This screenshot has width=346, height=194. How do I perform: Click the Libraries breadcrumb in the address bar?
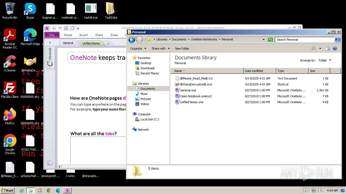[162, 39]
